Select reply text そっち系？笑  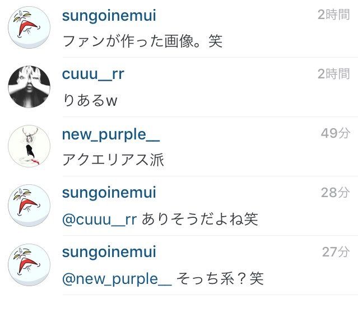(220, 278)
